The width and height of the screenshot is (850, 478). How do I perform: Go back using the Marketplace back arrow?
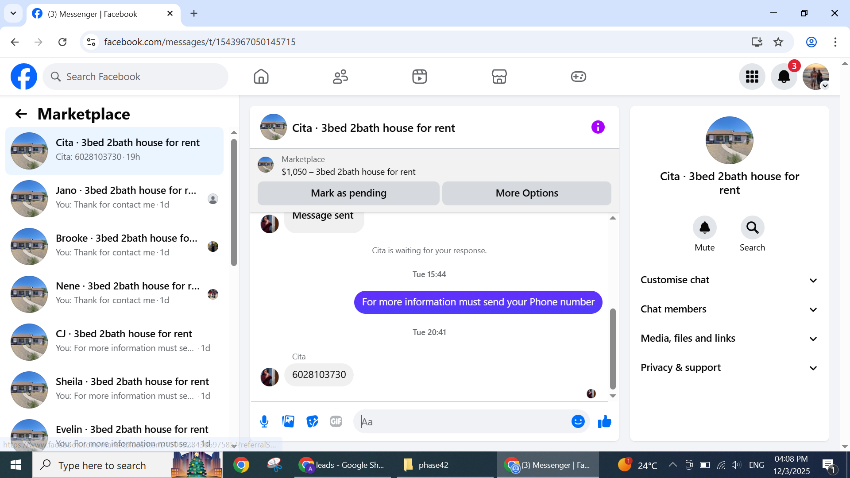(21, 114)
